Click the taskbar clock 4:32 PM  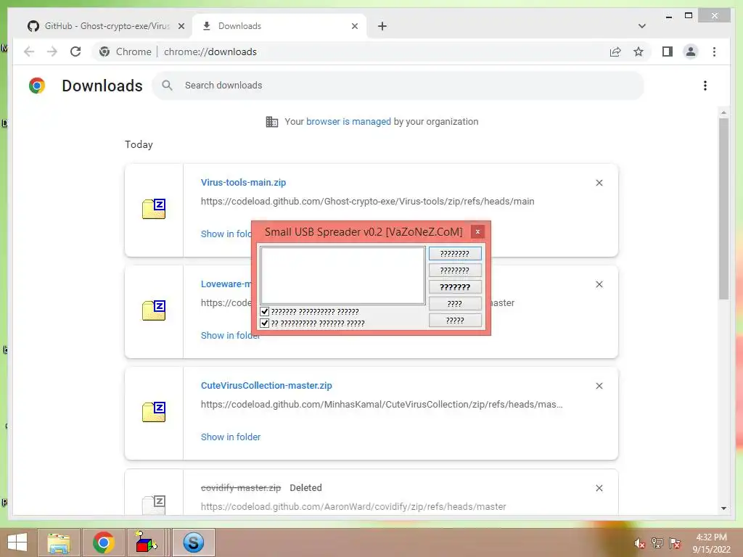711,543
